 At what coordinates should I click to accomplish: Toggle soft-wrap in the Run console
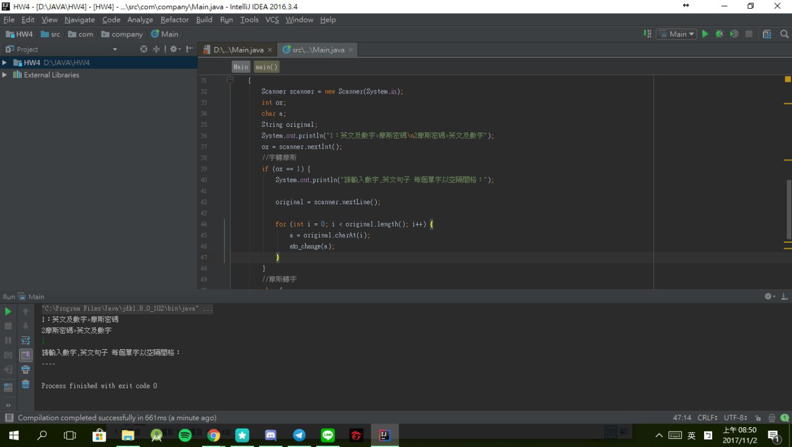point(25,340)
